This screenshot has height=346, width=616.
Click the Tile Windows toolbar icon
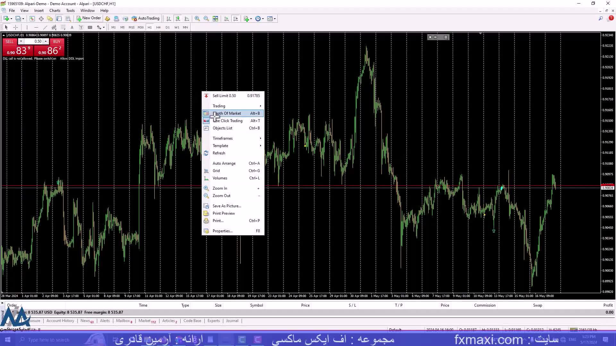click(x=215, y=19)
